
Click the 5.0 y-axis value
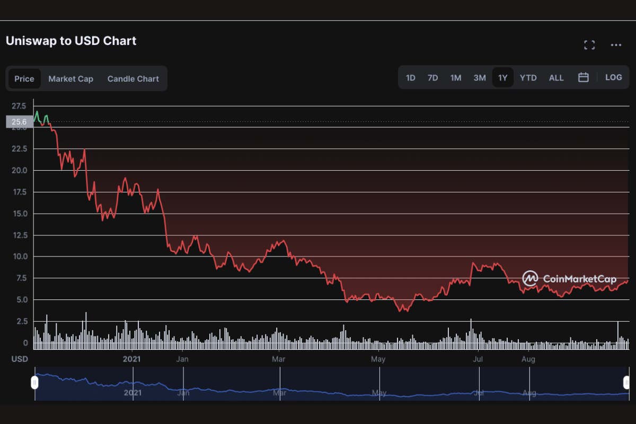tap(21, 299)
